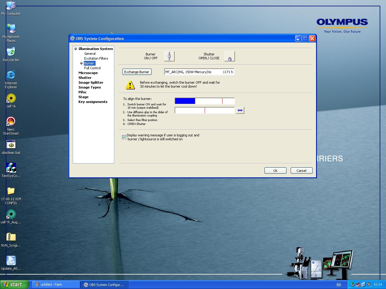Toggle the Burner ON / OFF lamp icon

pos(169,56)
